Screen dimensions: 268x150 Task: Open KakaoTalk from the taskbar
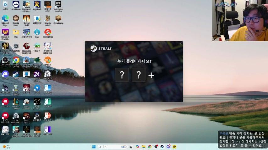(174, 147)
